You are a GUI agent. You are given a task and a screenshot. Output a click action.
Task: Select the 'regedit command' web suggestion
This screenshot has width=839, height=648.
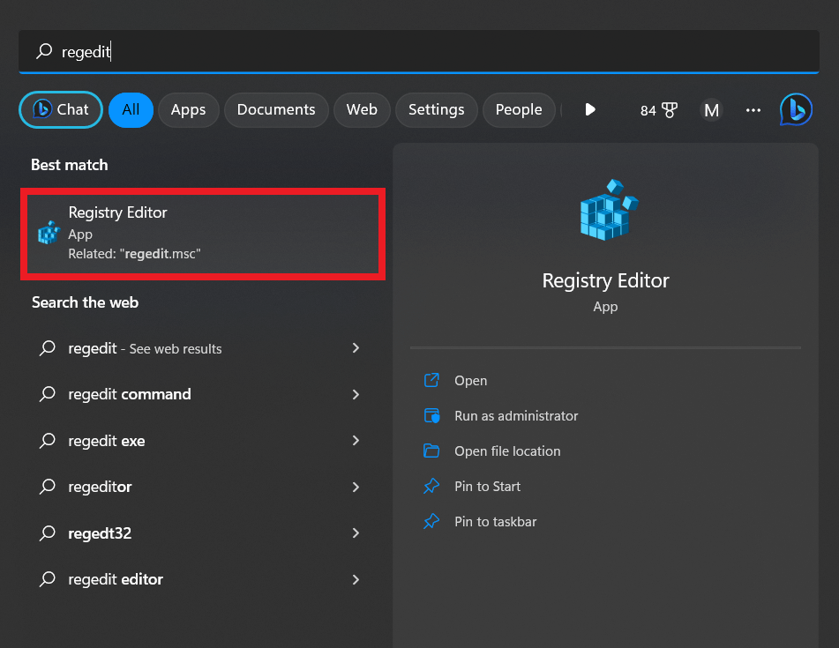tap(199, 394)
